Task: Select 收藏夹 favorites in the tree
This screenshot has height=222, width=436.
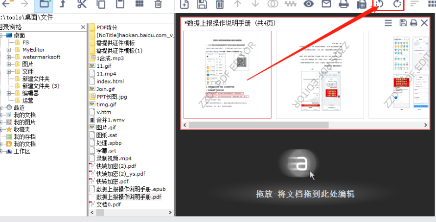Action: [22, 129]
